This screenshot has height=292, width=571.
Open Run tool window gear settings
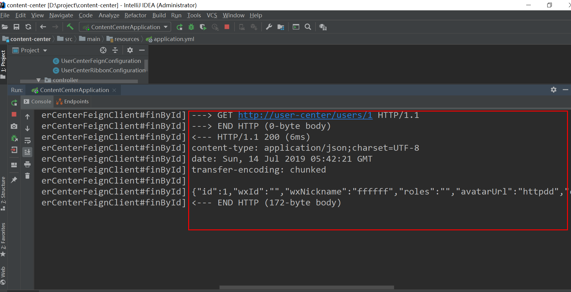(x=554, y=90)
